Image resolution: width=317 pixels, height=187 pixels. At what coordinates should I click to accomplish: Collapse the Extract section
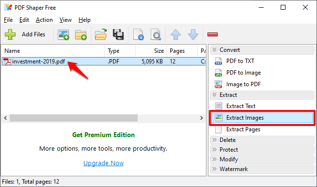point(262,95)
